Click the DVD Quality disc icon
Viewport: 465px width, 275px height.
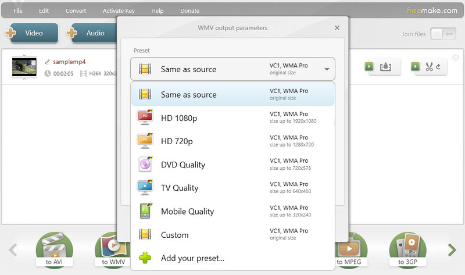coord(145,164)
